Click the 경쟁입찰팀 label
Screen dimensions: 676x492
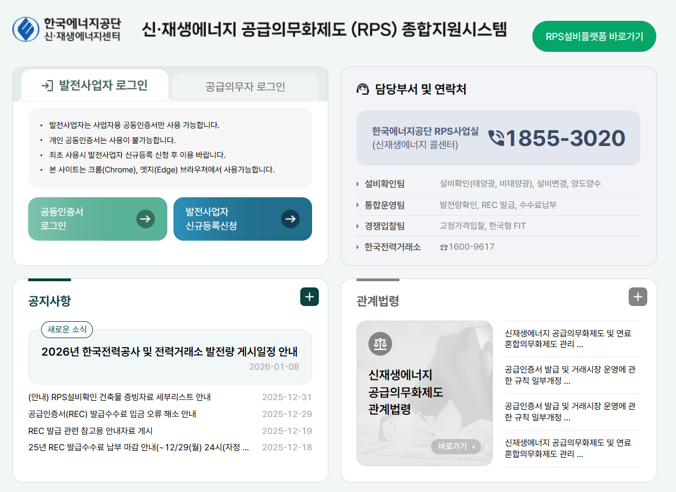(x=384, y=226)
